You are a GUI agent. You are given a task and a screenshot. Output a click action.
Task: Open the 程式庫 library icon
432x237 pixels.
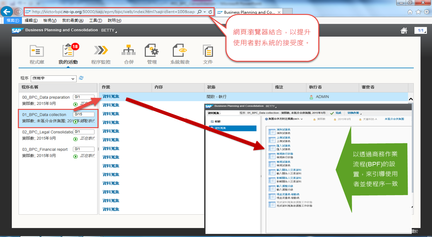click(x=37, y=54)
